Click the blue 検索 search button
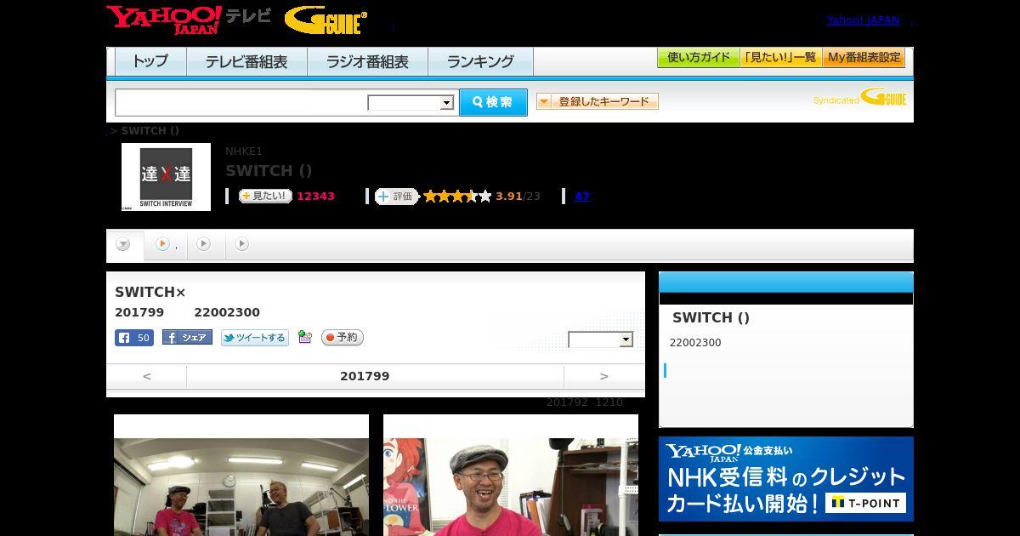This screenshot has width=1020, height=536. click(493, 102)
